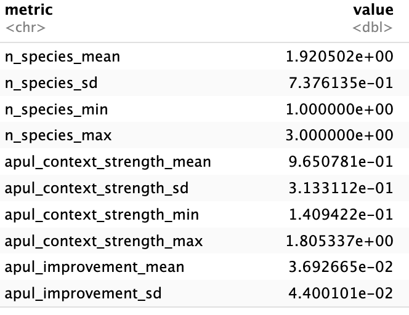This screenshot has width=409, height=315.
Task: Select the apul_improvement_mean metric cell
Action: pyautogui.click(x=94, y=267)
